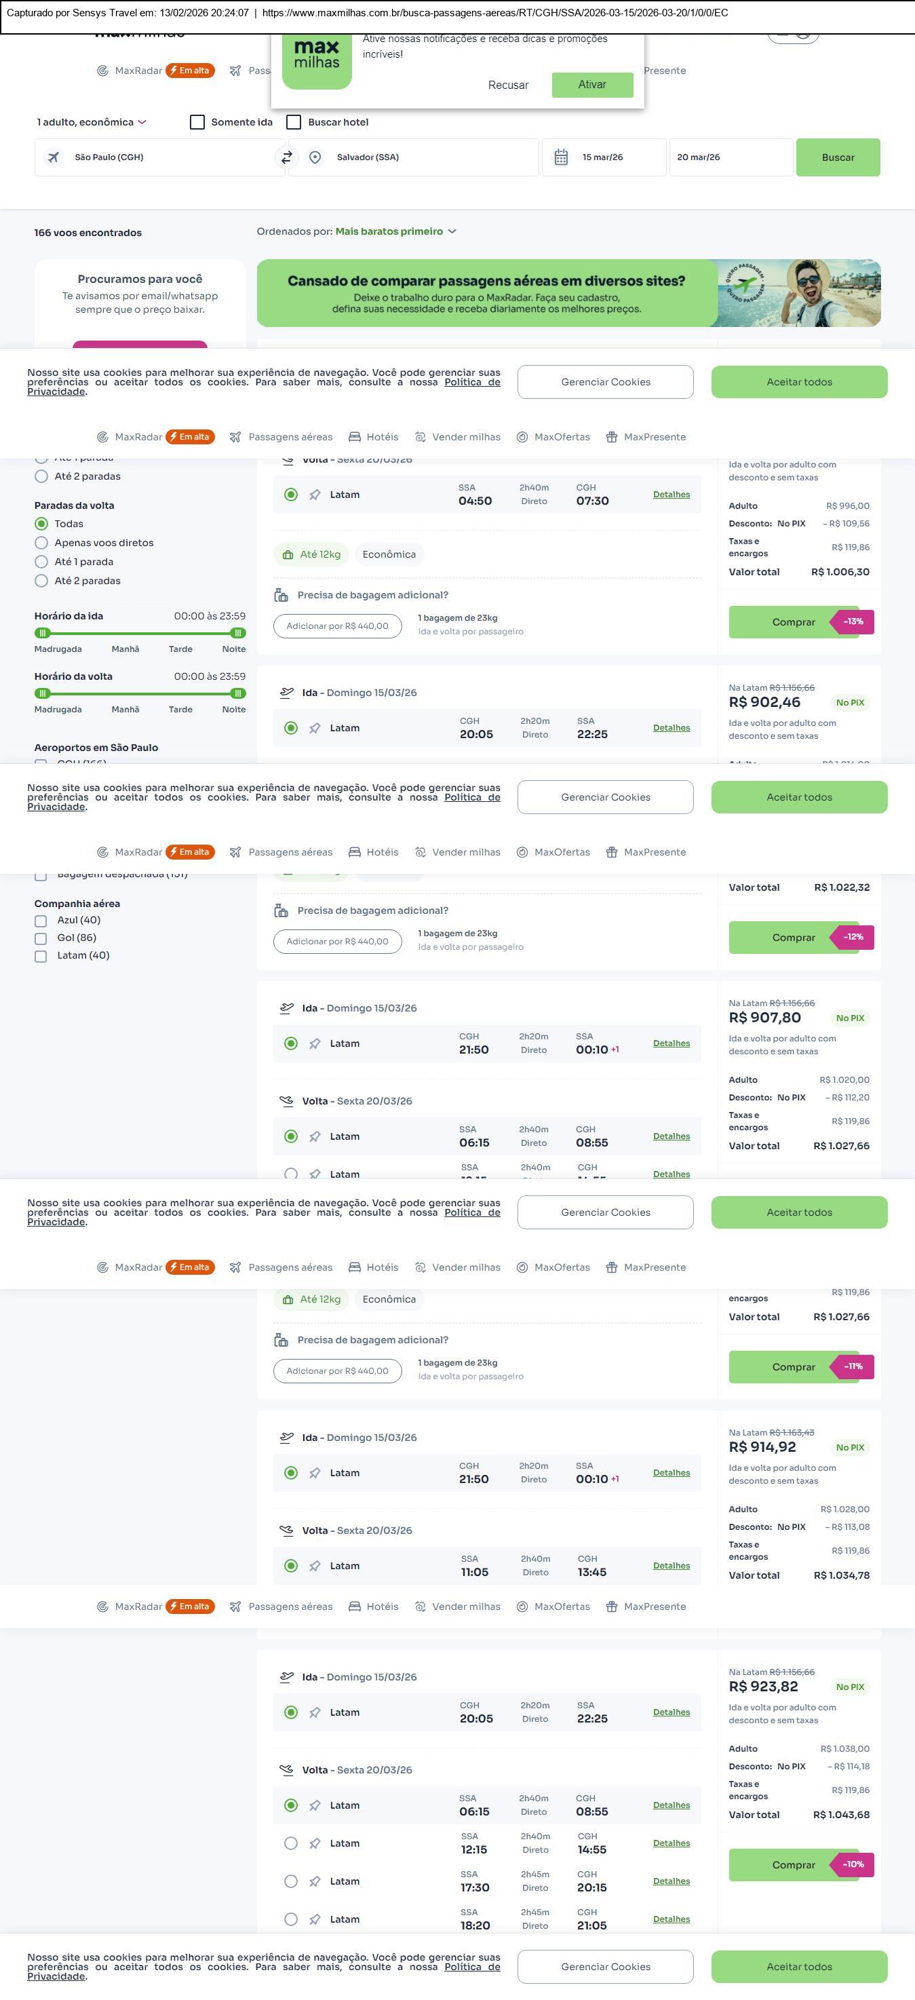
Task: Open the 20 mar/26 return date picker
Action: coord(730,157)
